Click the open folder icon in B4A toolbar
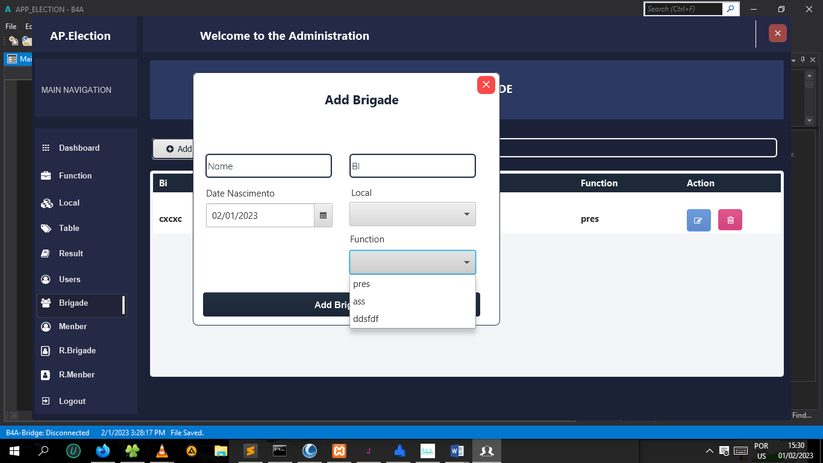The width and height of the screenshot is (823, 463). pyautogui.click(x=27, y=41)
